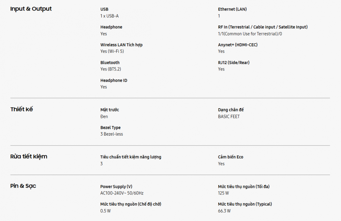The height and width of the screenshot is (221, 341).
Task: Click the Cảm biến Eco label
Action: [231, 157]
